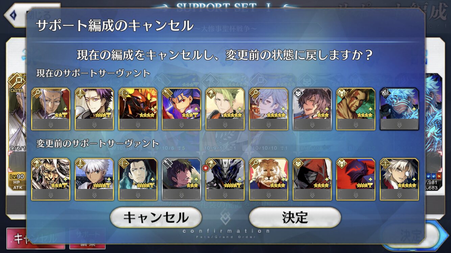The width and height of the screenshot is (451, 253).
Task: Select the red-hooded Assassin in the previous row
Action: pos(312,179)
